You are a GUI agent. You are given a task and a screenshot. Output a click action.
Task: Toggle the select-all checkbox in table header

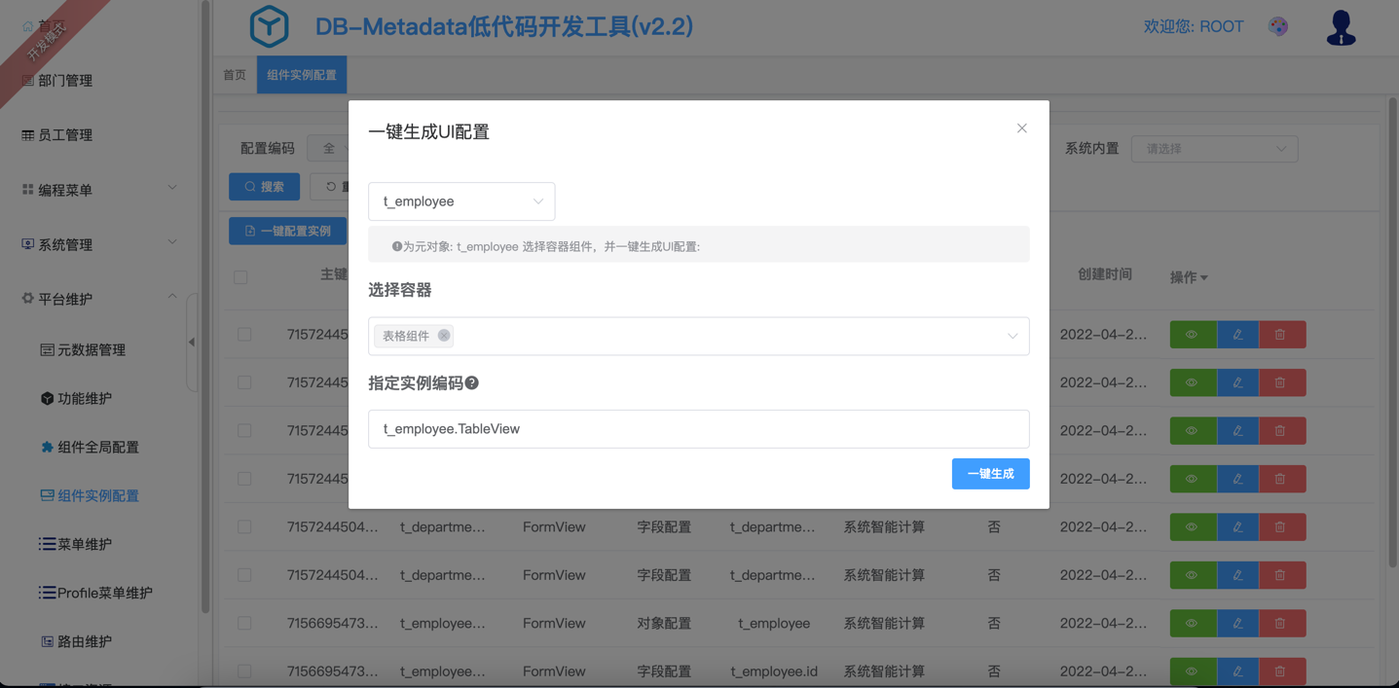pos(240,276)
